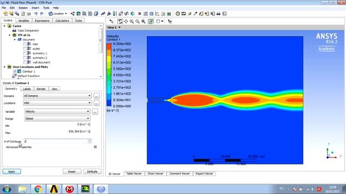
Task: Click the ellipsis button beside Variable
Action: [95, 112]
